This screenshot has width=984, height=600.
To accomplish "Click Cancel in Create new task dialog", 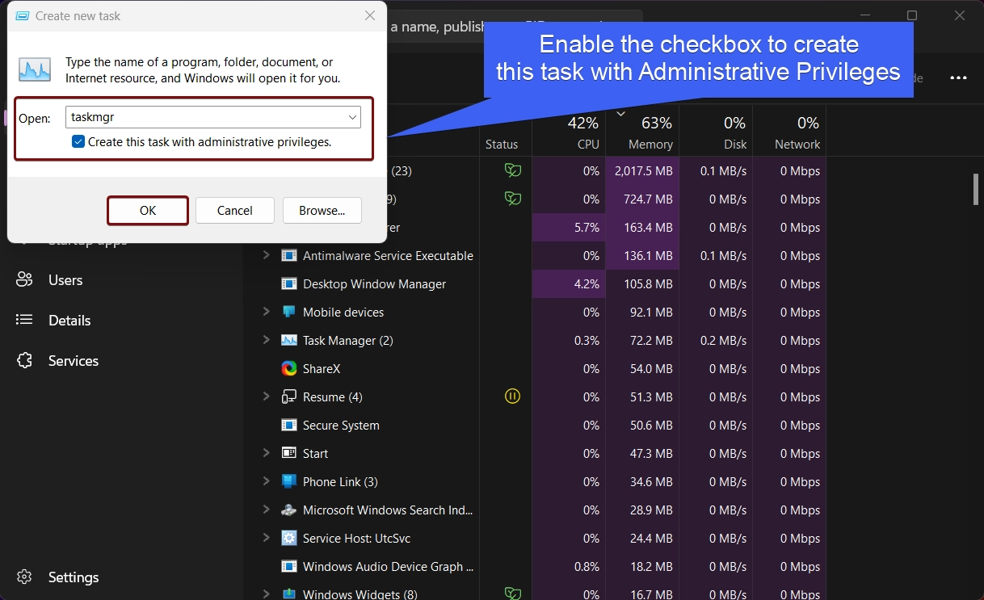I will pos(235,211).
